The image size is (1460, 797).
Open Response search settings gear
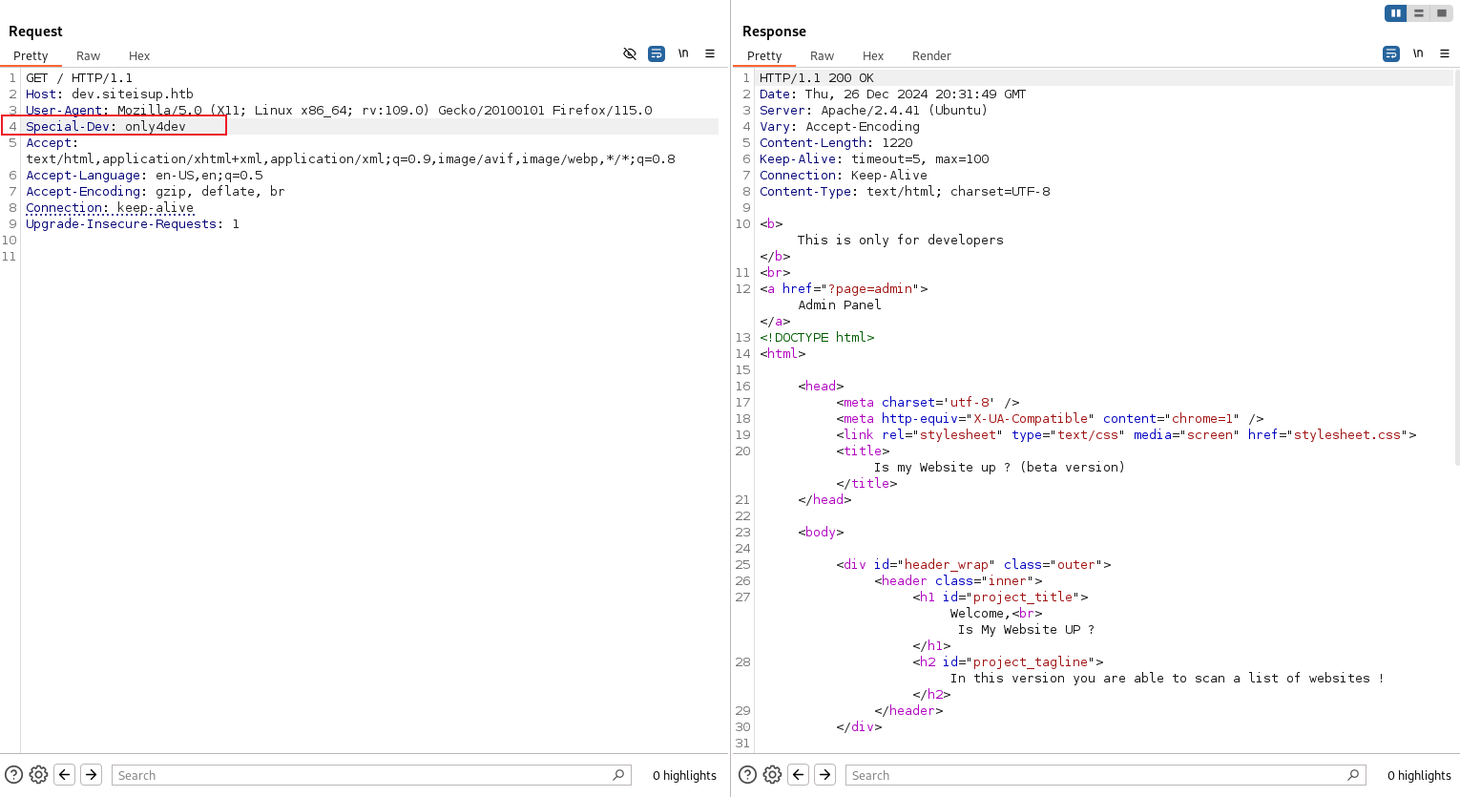(773, 775)
